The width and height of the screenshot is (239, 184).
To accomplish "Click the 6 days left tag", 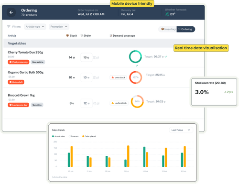I will pyautogui.click(x=16, y=82).
